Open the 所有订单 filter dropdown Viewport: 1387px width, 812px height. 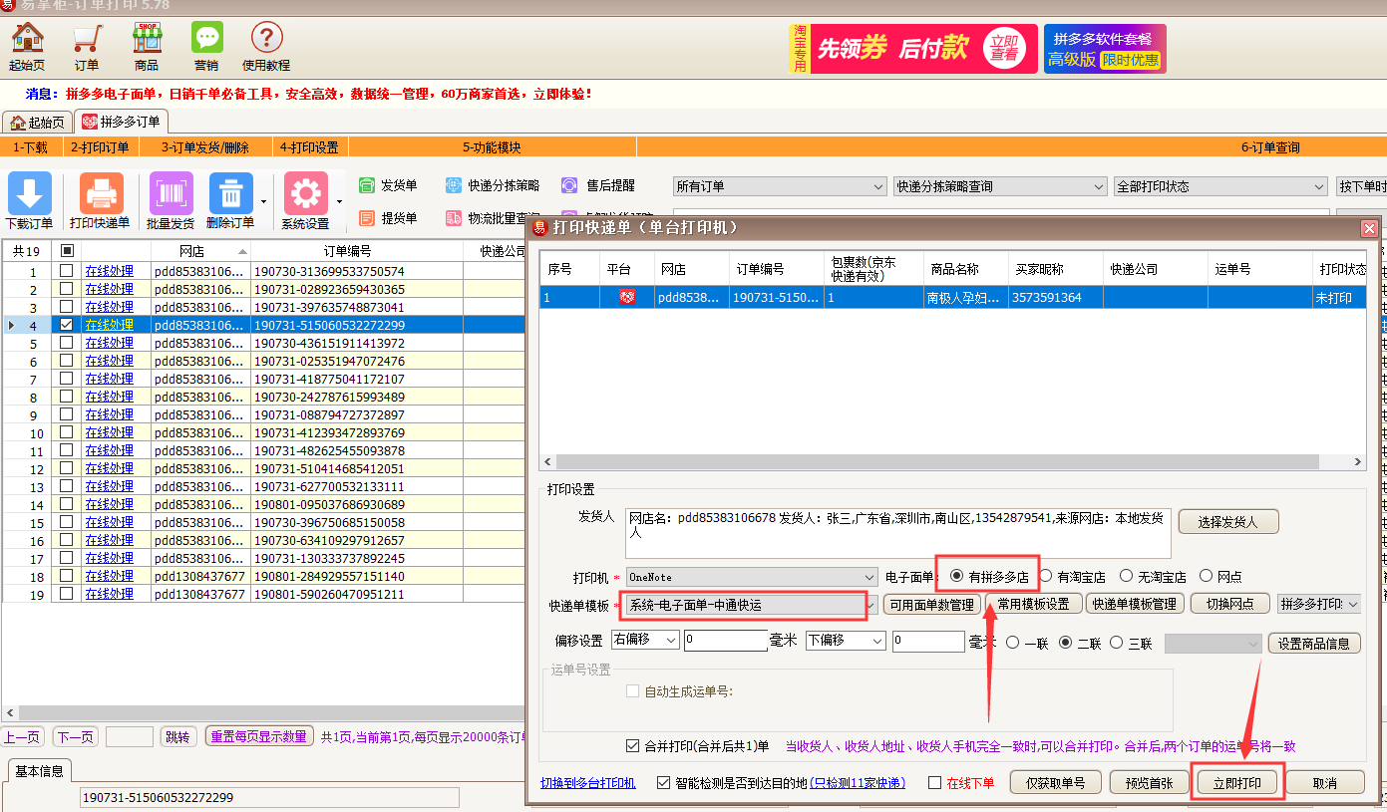(x=780, y=186)
